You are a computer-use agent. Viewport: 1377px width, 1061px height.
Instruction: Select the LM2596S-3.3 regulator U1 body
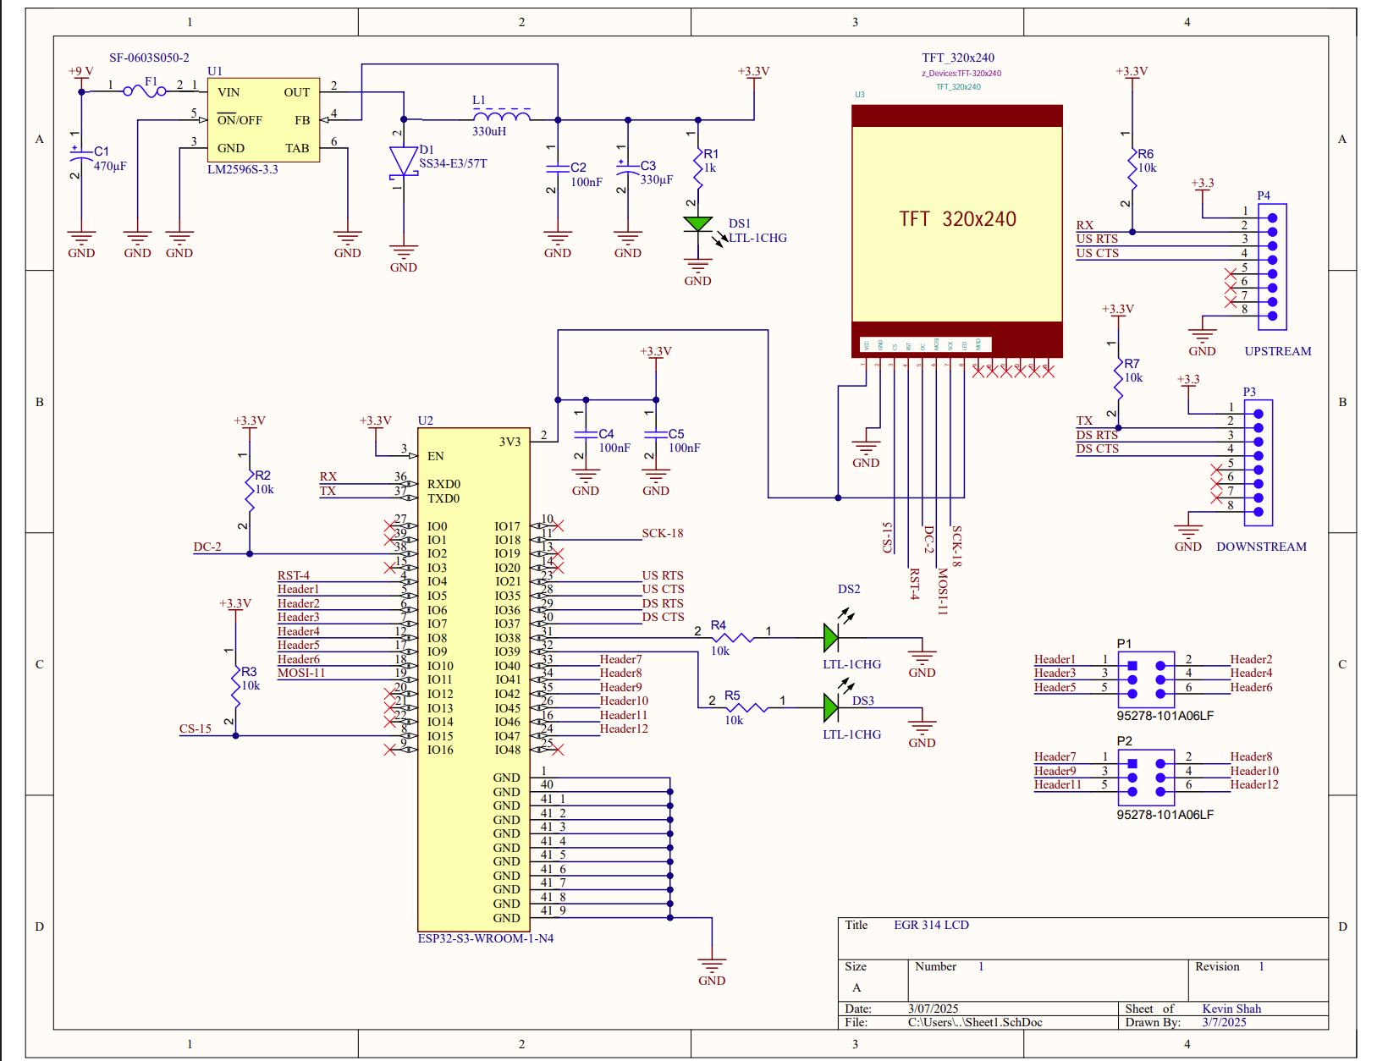click(x=263, y=120)
